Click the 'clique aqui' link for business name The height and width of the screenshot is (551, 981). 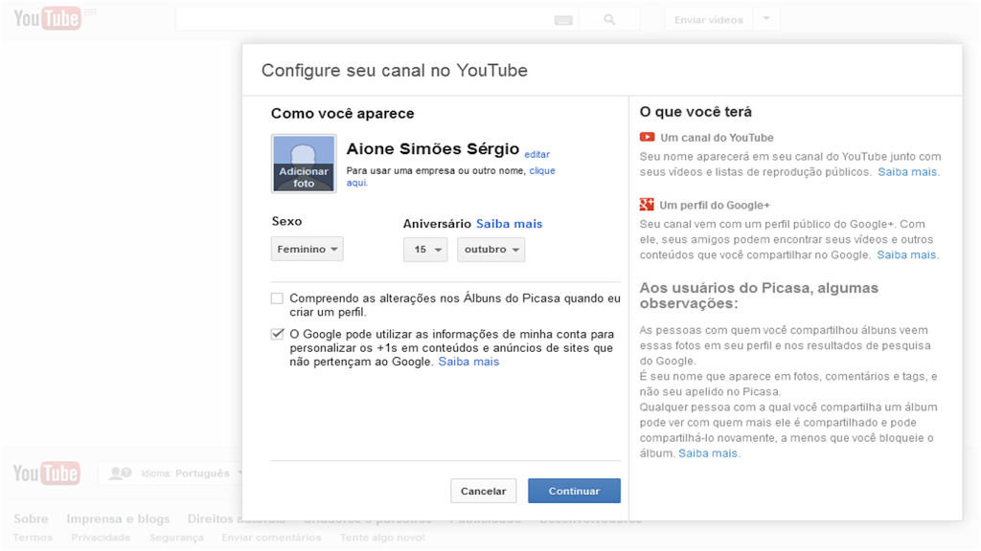point(542,170)
